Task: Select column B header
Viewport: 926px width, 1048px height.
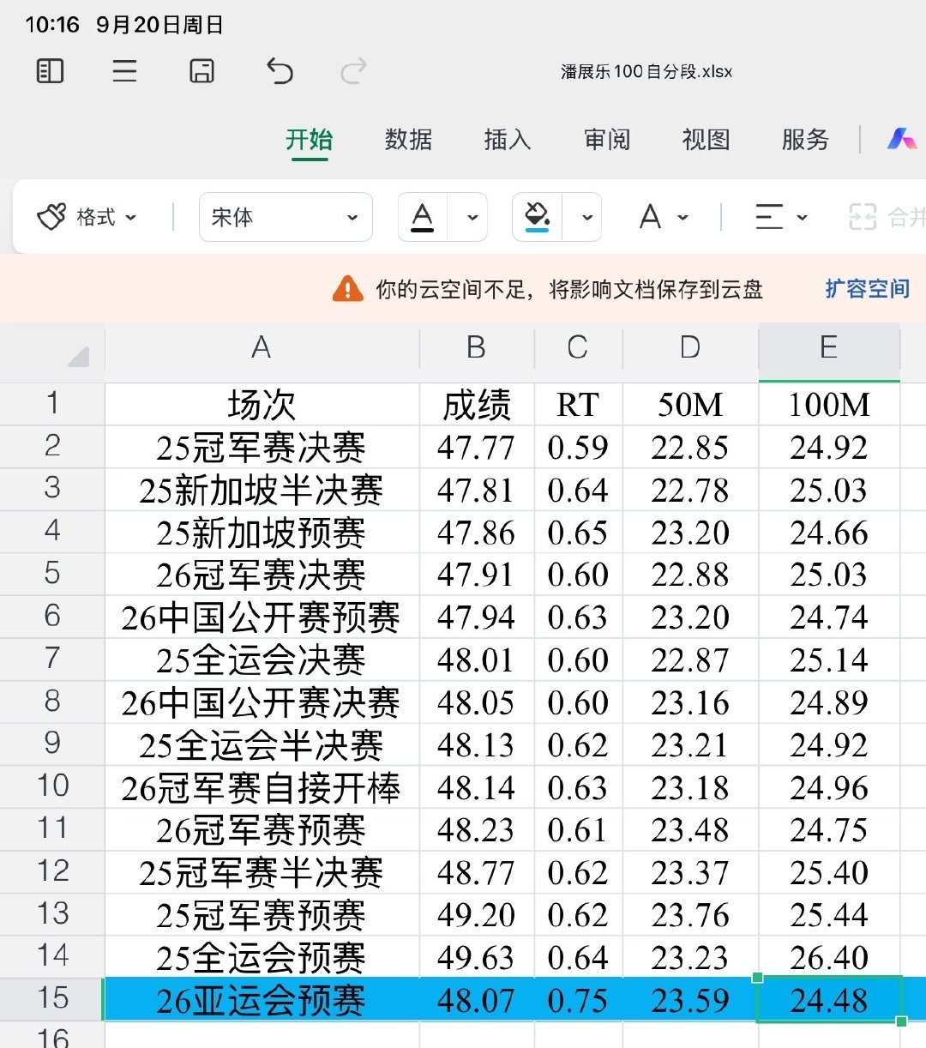Action: click(x=477, y=347)
